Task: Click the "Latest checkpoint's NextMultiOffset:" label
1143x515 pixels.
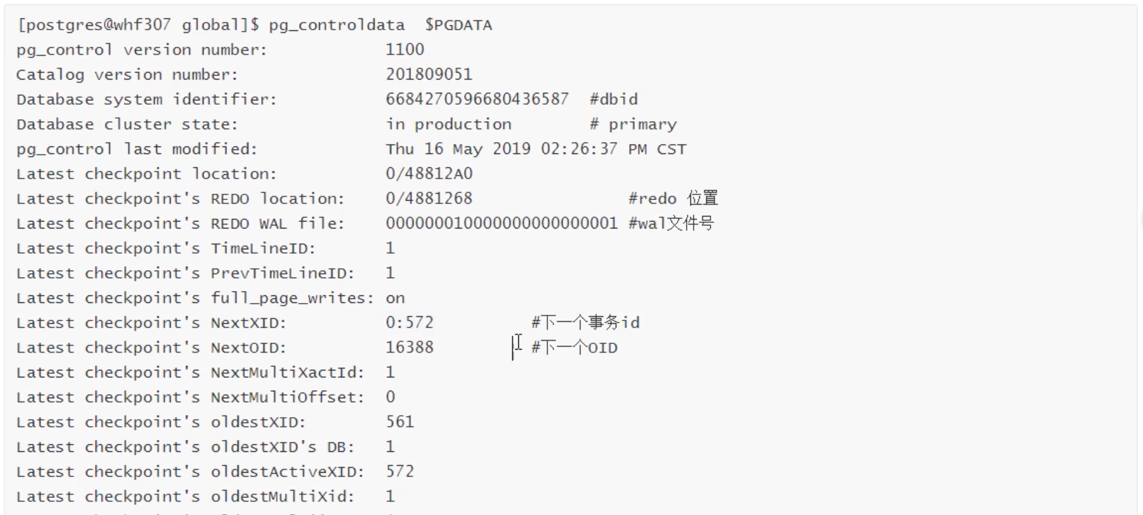Action: pyautogui.click(x=191, y=397)
